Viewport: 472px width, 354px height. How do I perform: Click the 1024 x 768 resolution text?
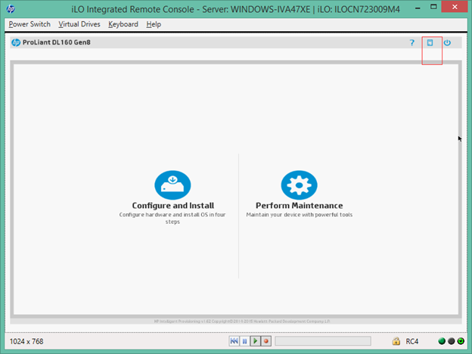pos(26,341)
